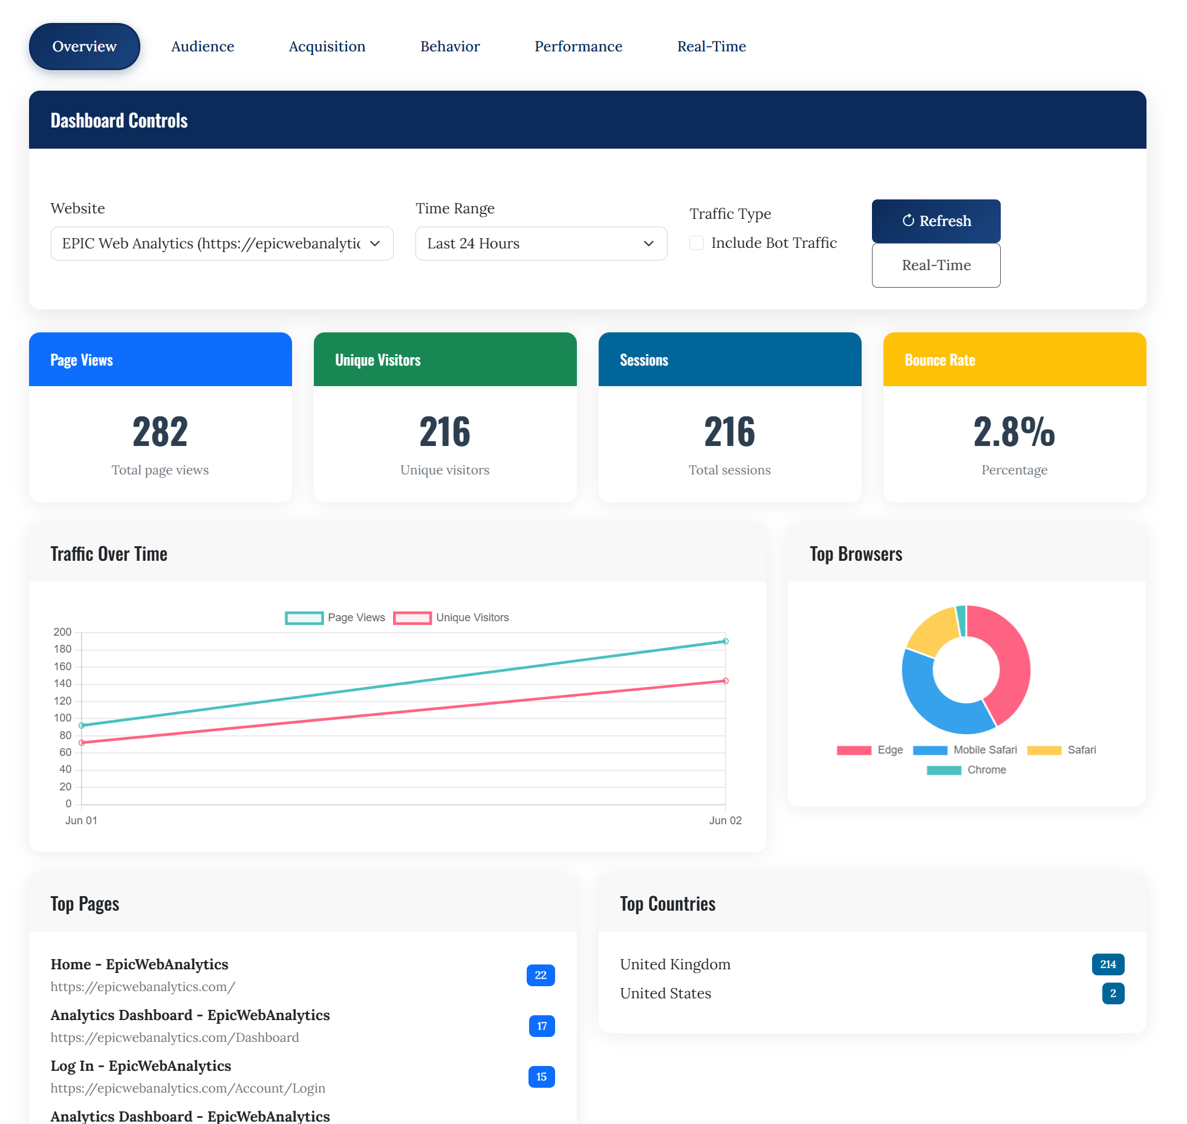Switch to the Performance tab
The width and height of the screenshot is (1187, 1124).
(x=578, y=46)
